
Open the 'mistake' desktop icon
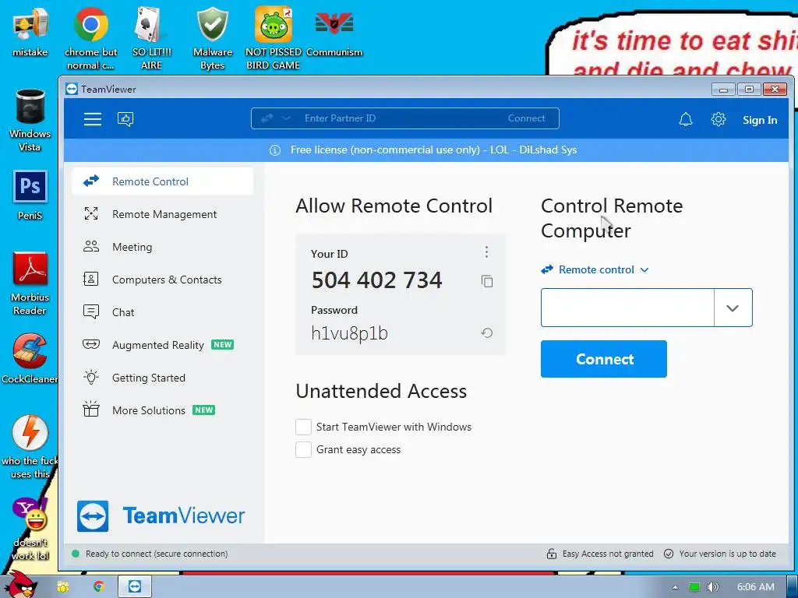pyautogui.click(x=30, y=31)
